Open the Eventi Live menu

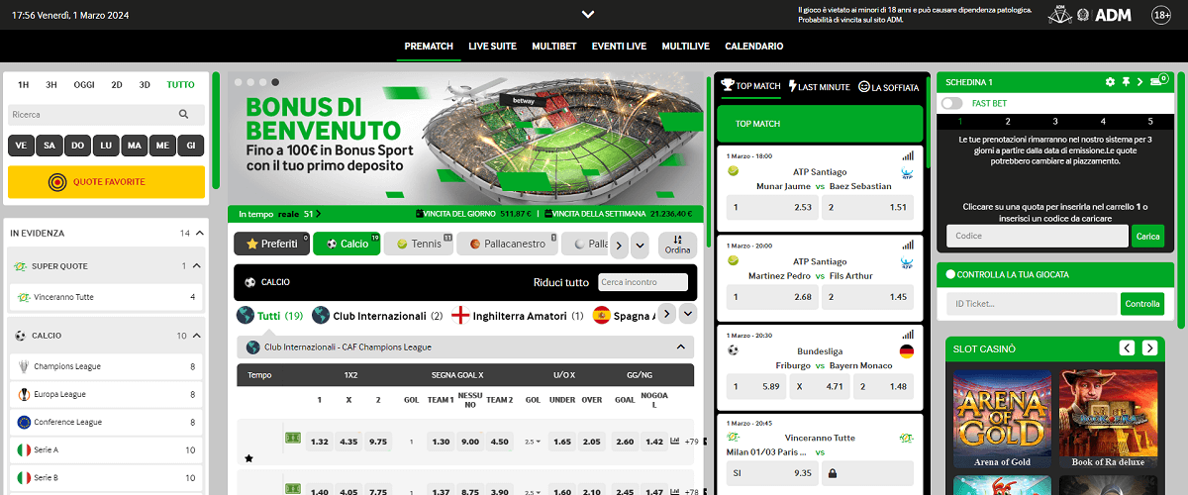coord(619,47)
